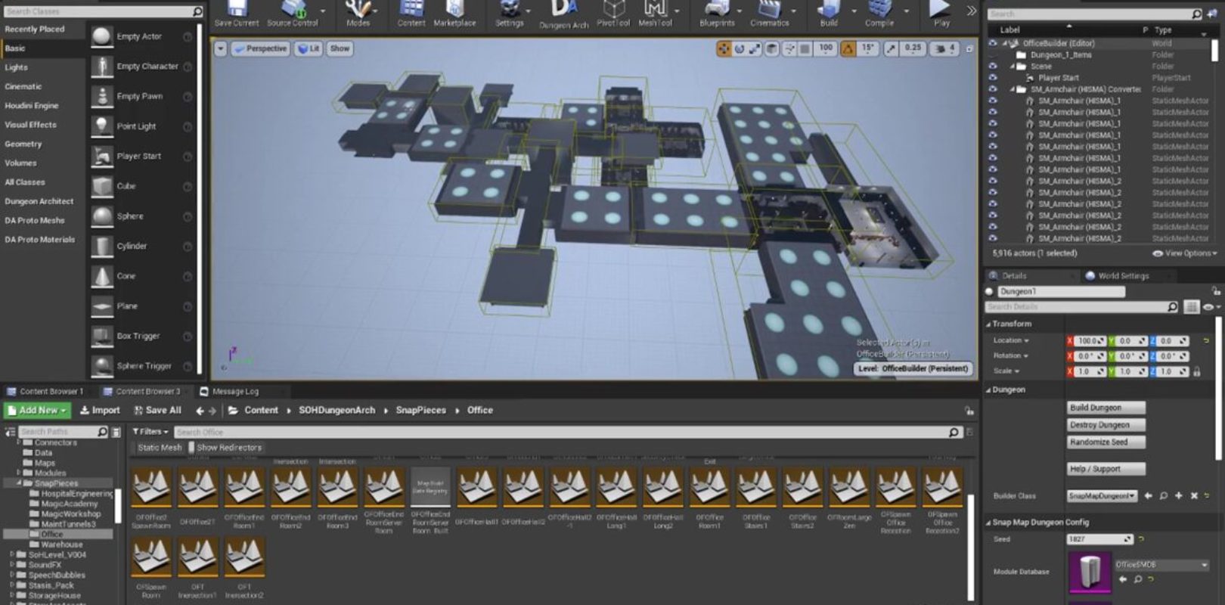
Task: Toggle visibility eye for Player Start actor
Action: coord(993,78)
